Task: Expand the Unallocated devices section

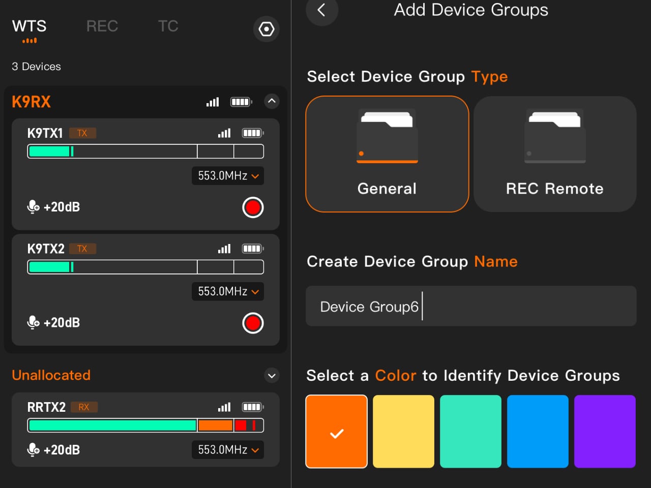Action: [272, 376]
